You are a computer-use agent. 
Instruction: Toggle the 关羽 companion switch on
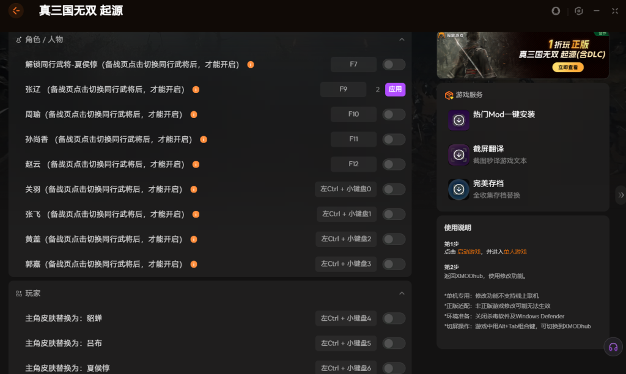394,189
